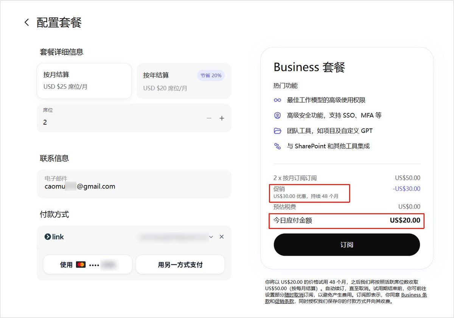Open the 促销条款 link
The image size is (454, 318).
pos(285,301)
